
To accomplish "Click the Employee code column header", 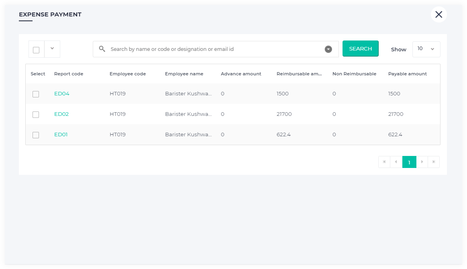I will pos(127,74).
